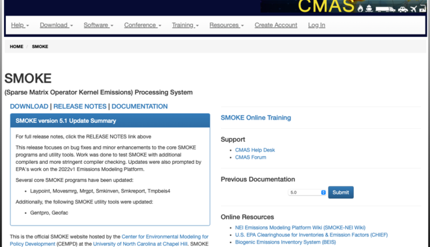Visit the CMAS Forum link
Screen dimensions: 430x247
(250, 157)
